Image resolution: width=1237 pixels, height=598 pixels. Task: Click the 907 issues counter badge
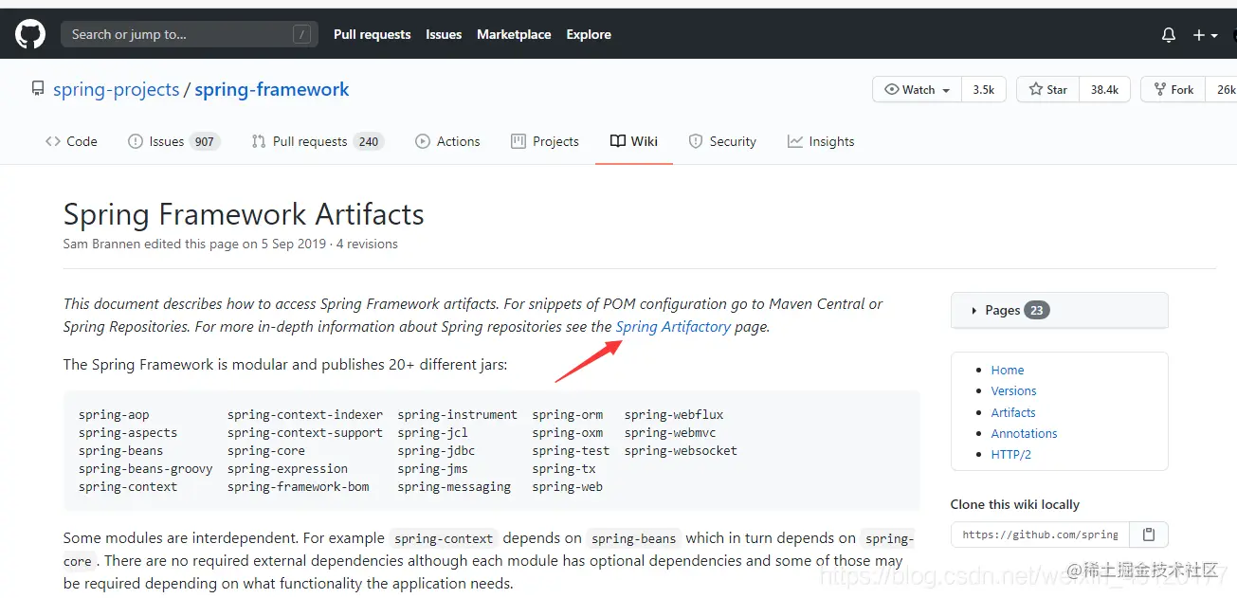(205, 141)
